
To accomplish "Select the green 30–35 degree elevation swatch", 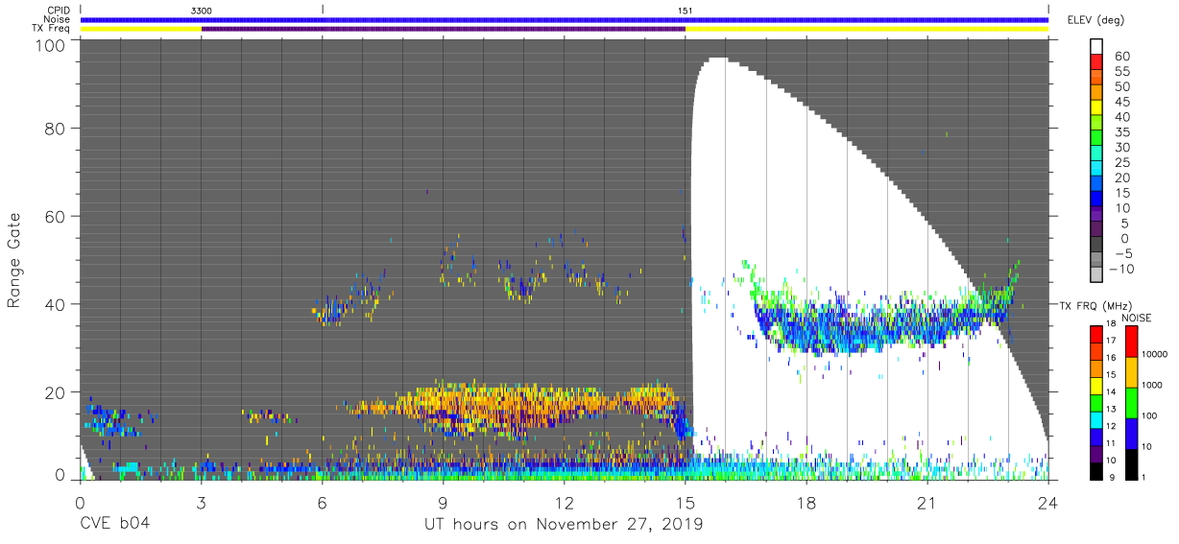I will (x=1096, y=139).
